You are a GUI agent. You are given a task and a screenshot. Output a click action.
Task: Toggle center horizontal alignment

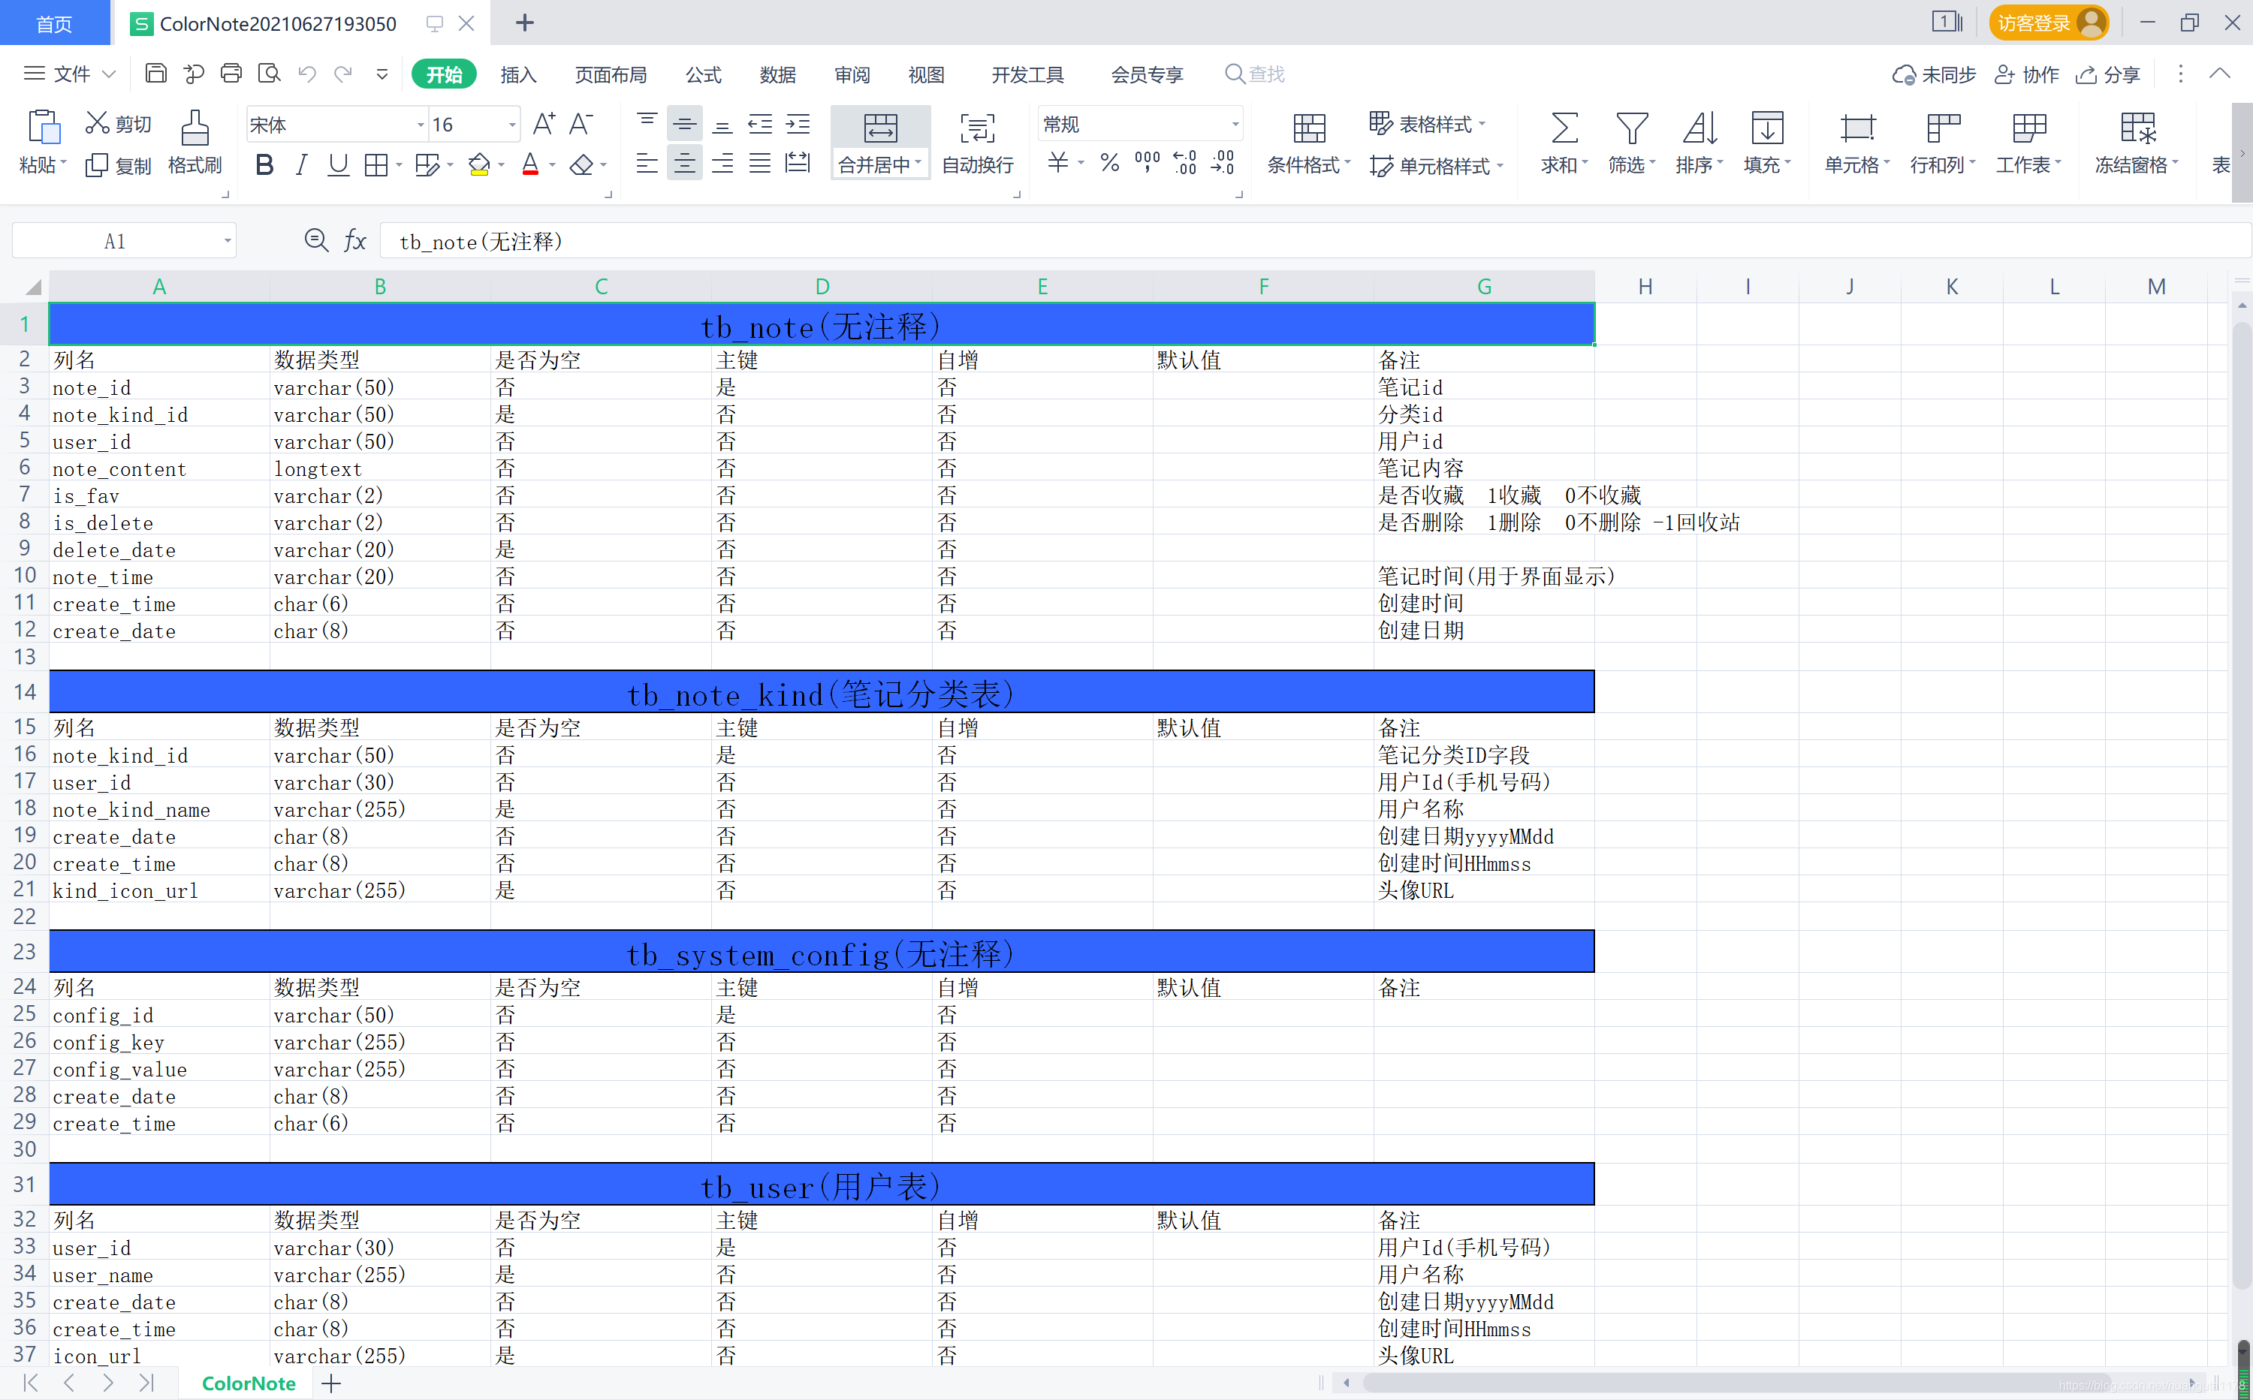(685, 164)
